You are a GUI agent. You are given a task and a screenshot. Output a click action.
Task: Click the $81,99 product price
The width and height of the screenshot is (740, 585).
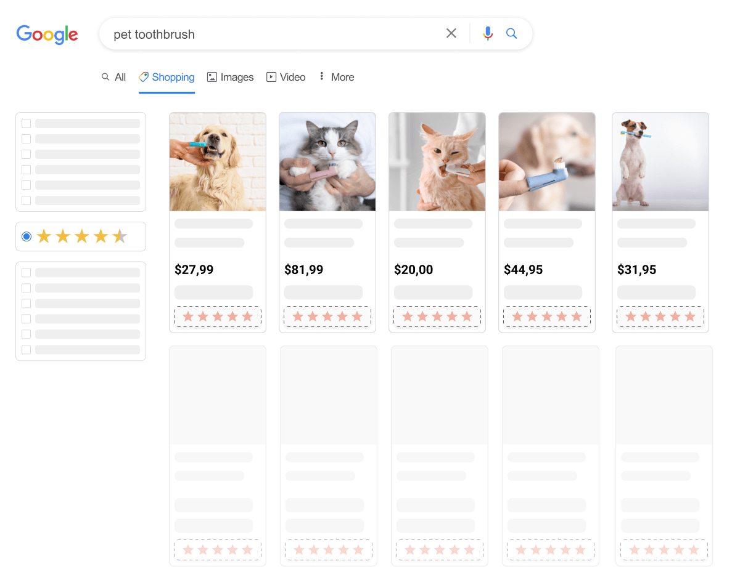coord(304,270)
